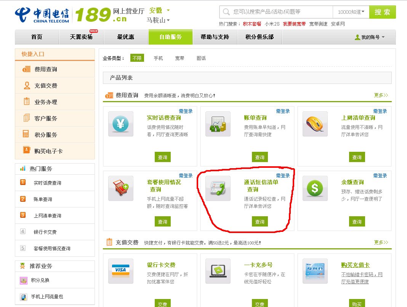Switch to the 帮助与支持 tab
Screen dimensions: 407x307
pos(215,37)
